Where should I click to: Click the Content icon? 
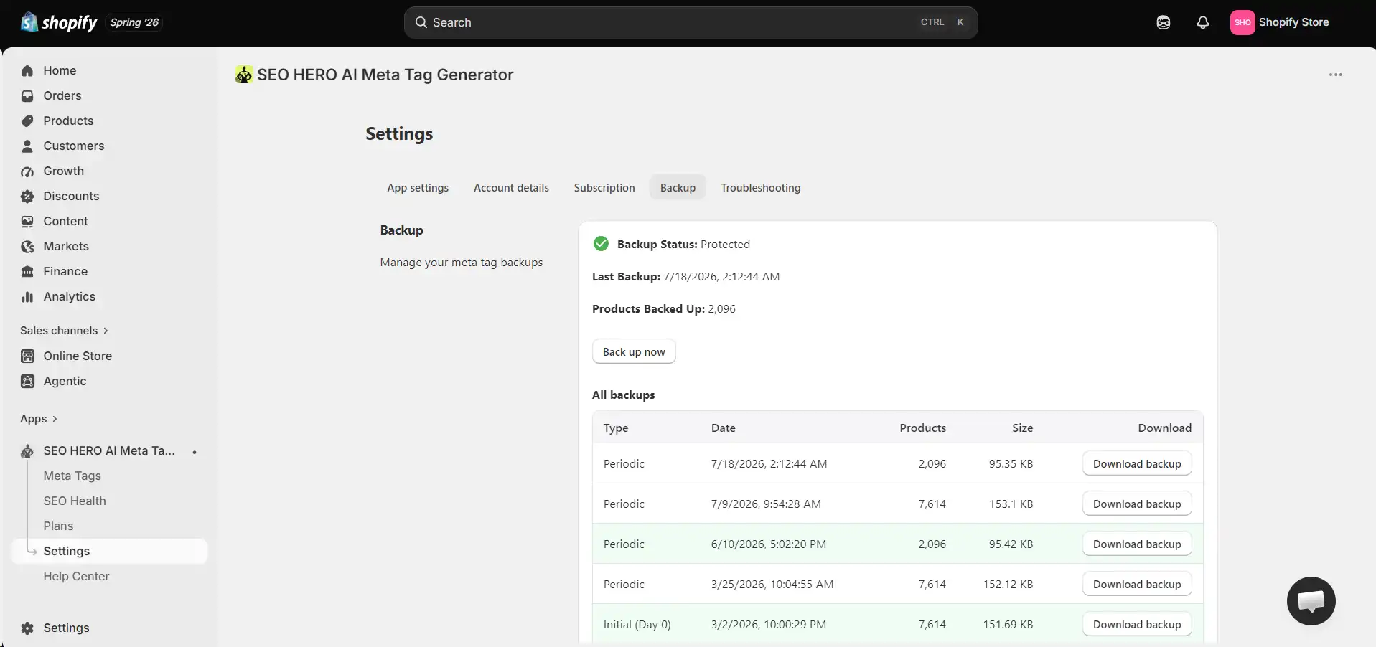[x=27, y=221]
